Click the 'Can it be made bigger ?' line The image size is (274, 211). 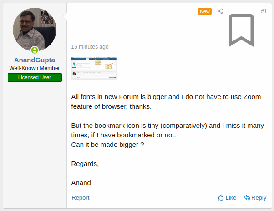click(x=108, y=145)
